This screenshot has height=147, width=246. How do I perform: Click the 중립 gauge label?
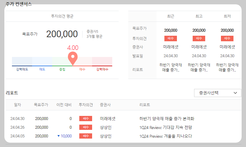(x=62, y=69)
